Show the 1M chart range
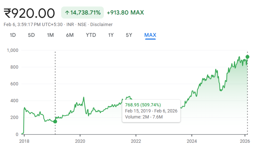This screenshot has height=148, width=258. pyautogui.click(x=50, y=35)
